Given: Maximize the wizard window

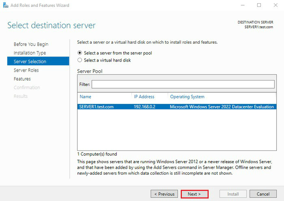Looking at the screenshot, I should [x=259, y=5].
